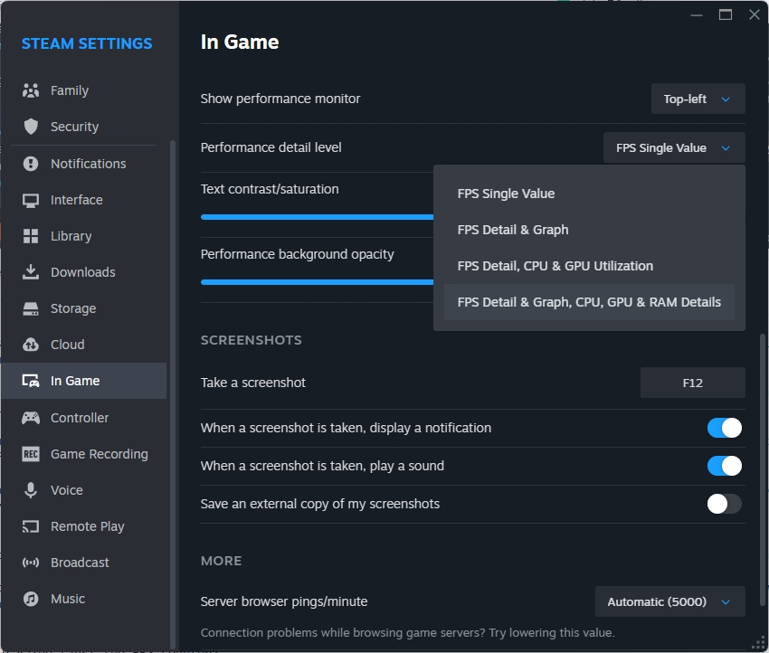Choose FPS Detail & Graph, CPU, GPU & RAM Details

tap(589, 302)
